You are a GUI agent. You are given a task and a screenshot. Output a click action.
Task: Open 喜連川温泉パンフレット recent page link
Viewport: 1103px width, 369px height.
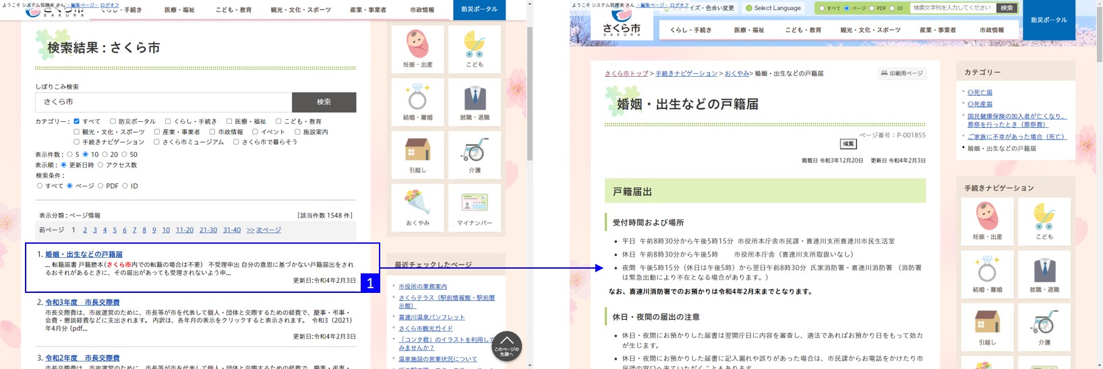431,317
